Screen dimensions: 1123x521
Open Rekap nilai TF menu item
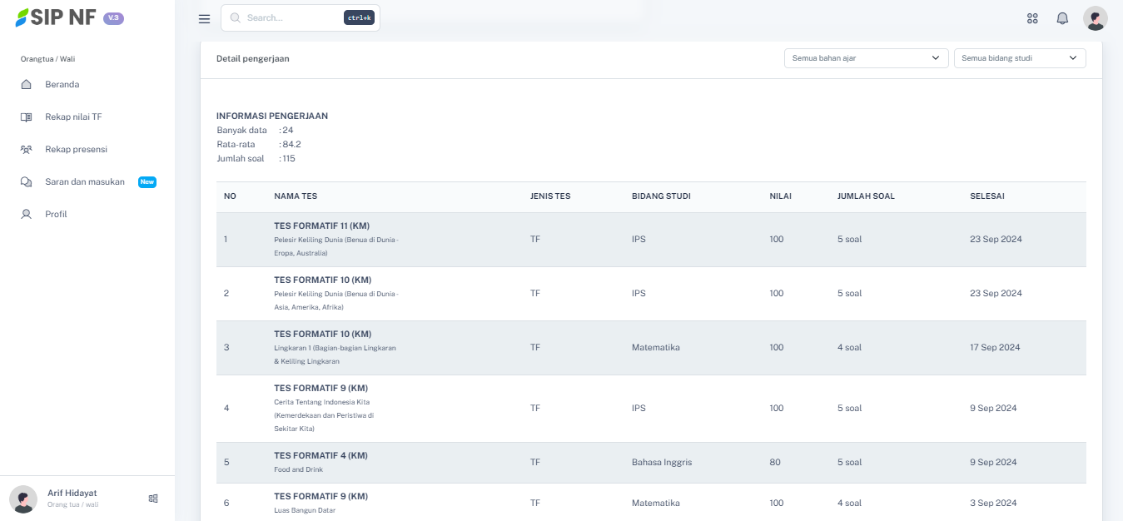tap(73, 117)
